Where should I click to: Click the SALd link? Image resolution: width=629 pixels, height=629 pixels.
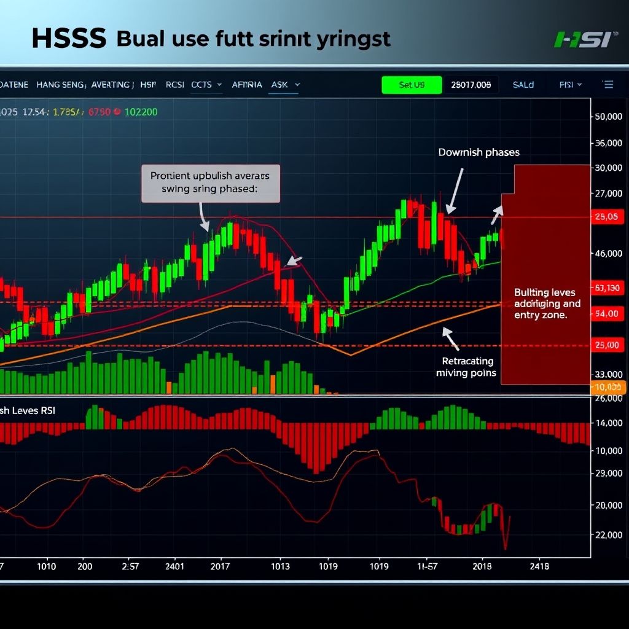[x=523, y=85]
